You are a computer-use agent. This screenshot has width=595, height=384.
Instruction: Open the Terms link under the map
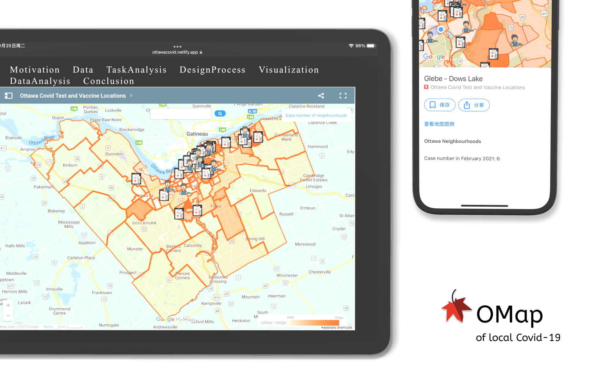[x=48, y=327]
